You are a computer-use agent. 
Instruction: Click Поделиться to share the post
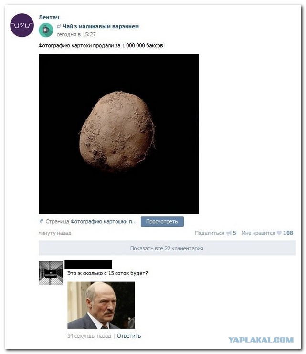210,233
